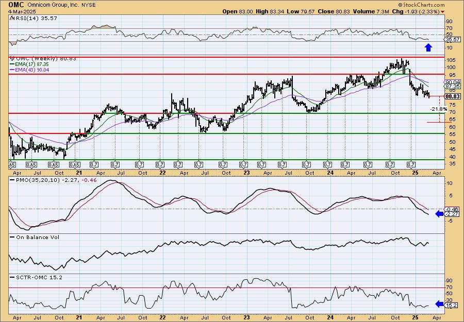Click the 'High 83.34' value

[x=269, y=11]
